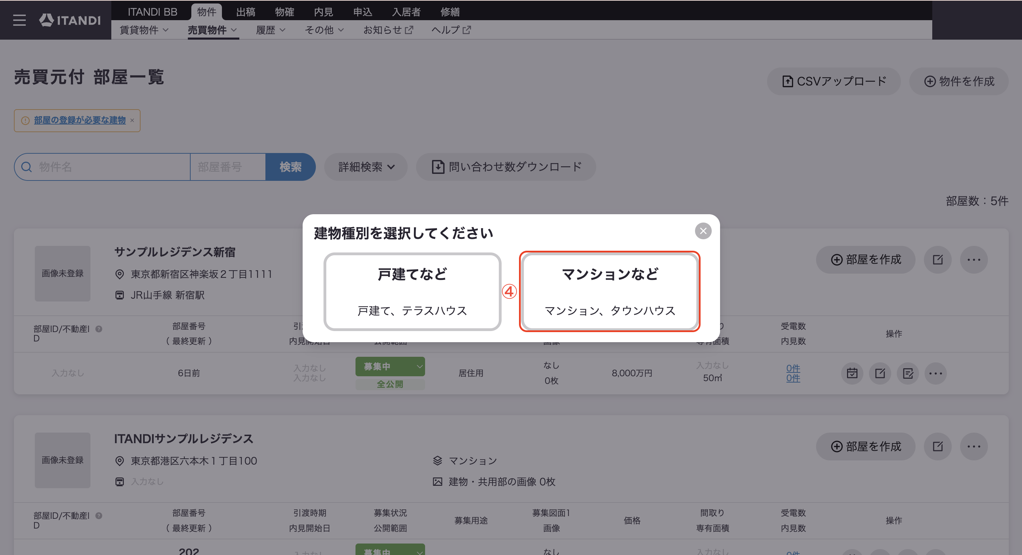Open the hamburger menu icon
The image size is (1022, 555).
coord(19,20)
